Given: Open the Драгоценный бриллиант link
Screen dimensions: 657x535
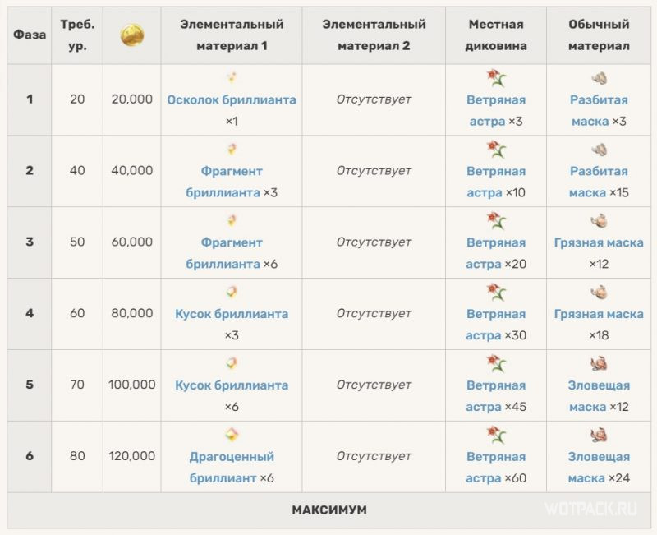Looking at the screenshot, I should click(x=232, y=467).
